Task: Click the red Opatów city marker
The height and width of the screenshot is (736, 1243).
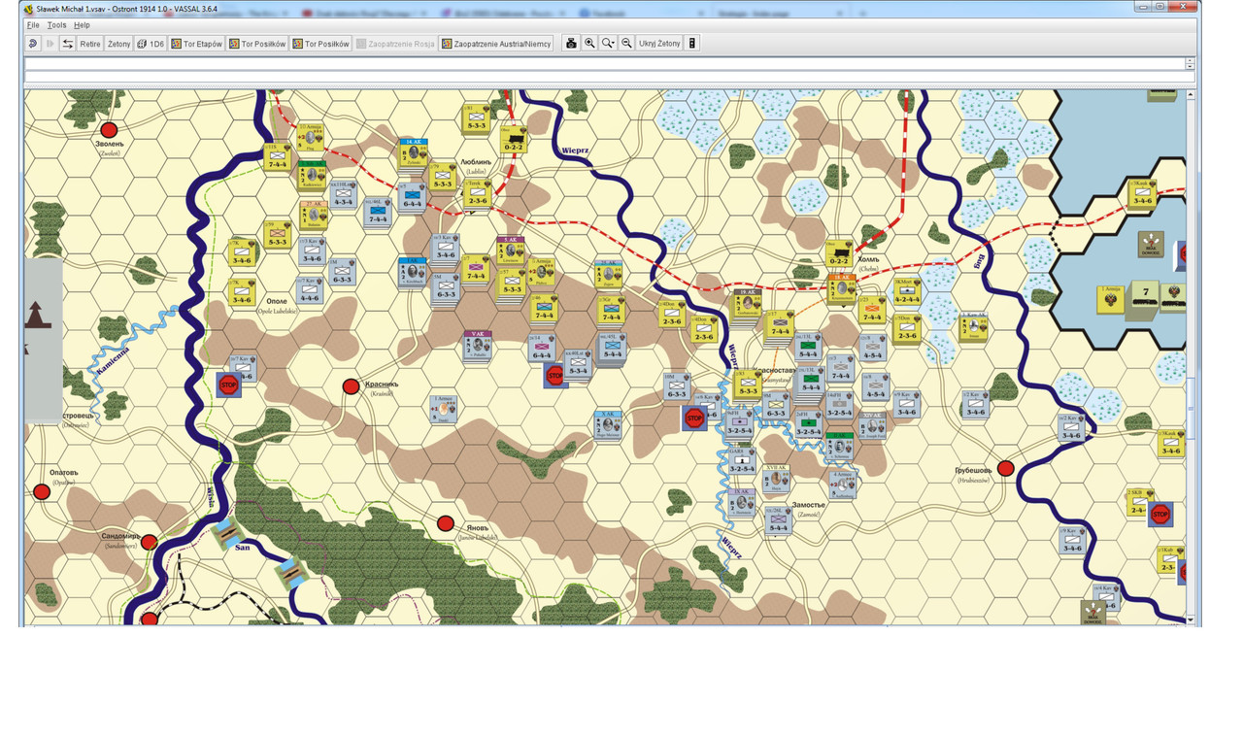Action: click(x=42, y=492)
